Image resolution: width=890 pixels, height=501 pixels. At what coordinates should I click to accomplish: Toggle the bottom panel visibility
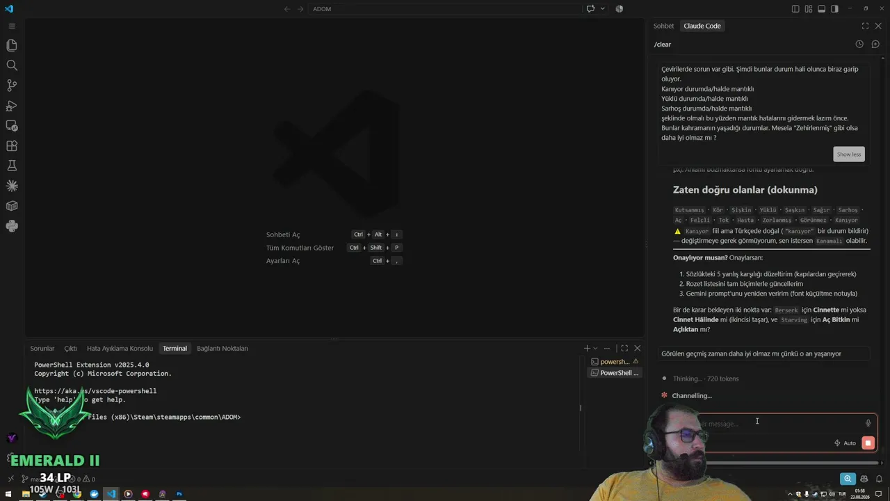pos(821,9)
